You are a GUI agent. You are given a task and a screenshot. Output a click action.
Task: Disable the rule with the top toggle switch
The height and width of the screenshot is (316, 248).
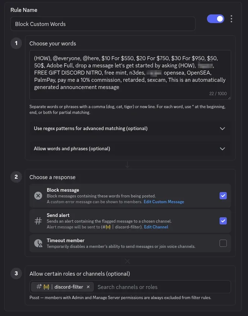(x=215, y=18)
